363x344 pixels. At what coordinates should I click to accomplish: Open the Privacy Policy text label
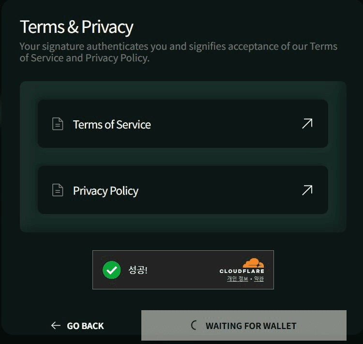coord(106,191)
